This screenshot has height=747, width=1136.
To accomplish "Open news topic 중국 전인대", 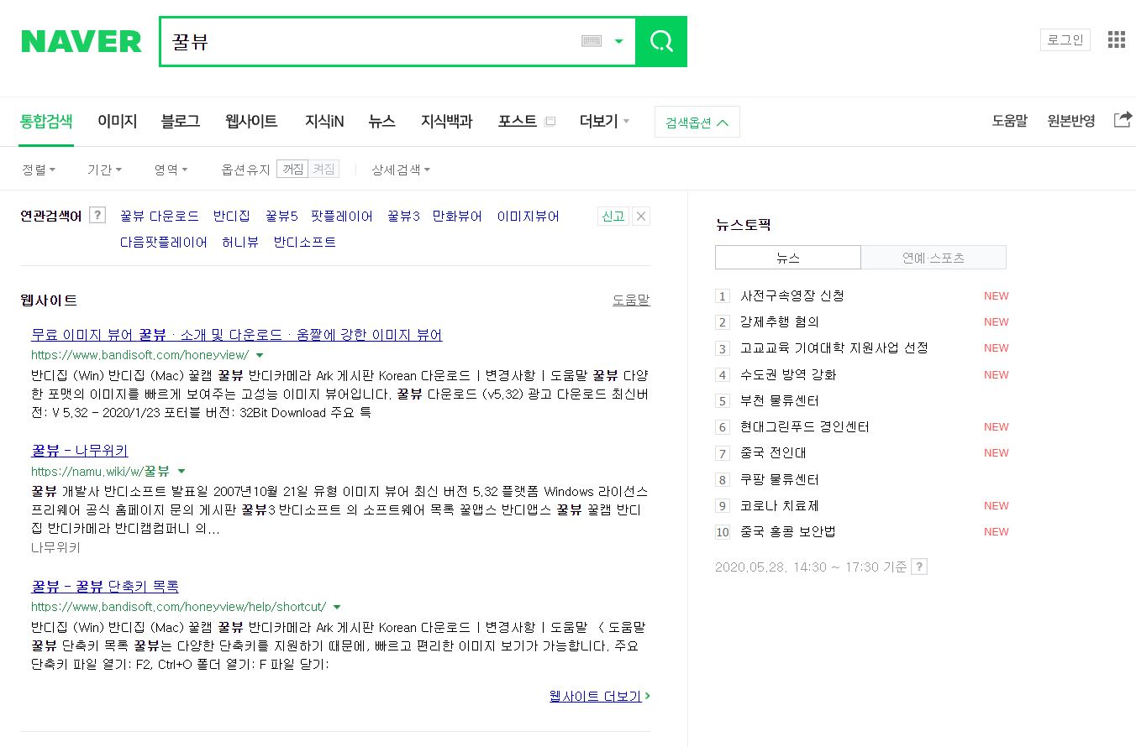I will point(773,452).
